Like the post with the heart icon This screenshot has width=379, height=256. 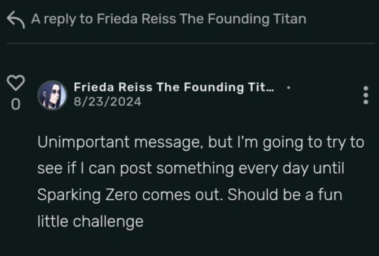16,83
